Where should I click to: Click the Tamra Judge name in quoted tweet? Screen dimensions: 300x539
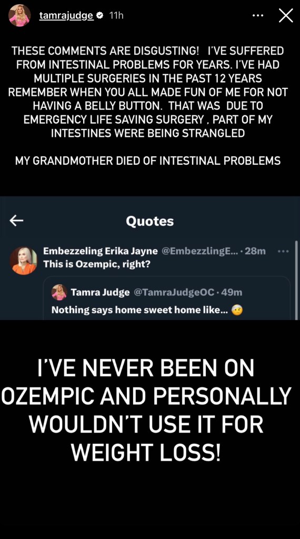(101, 293)
